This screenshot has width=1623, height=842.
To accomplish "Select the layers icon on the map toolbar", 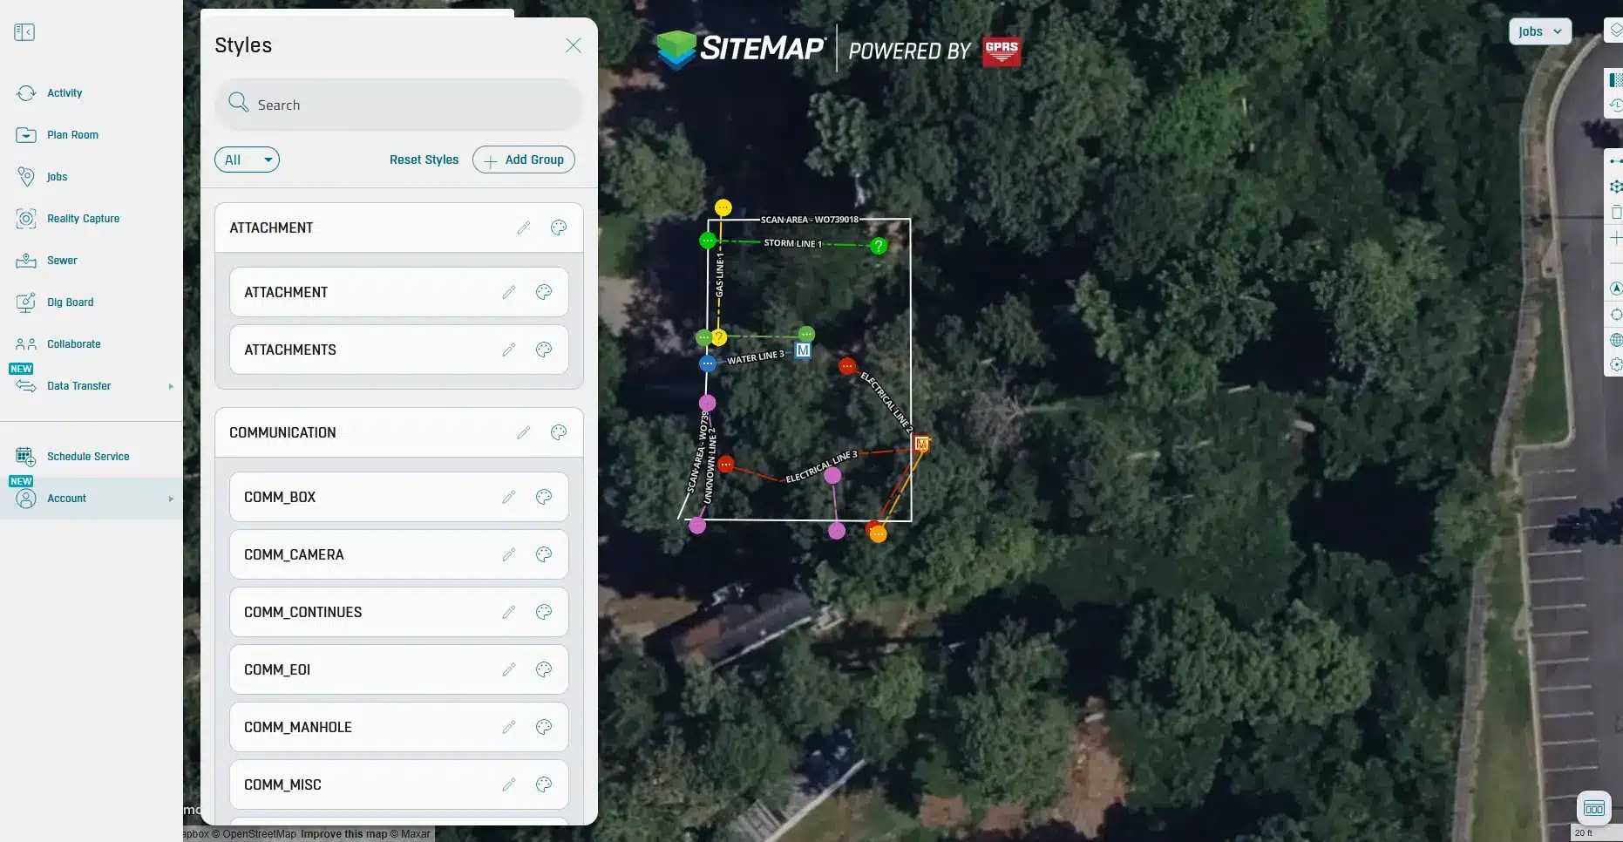I will coord(1617,29).
